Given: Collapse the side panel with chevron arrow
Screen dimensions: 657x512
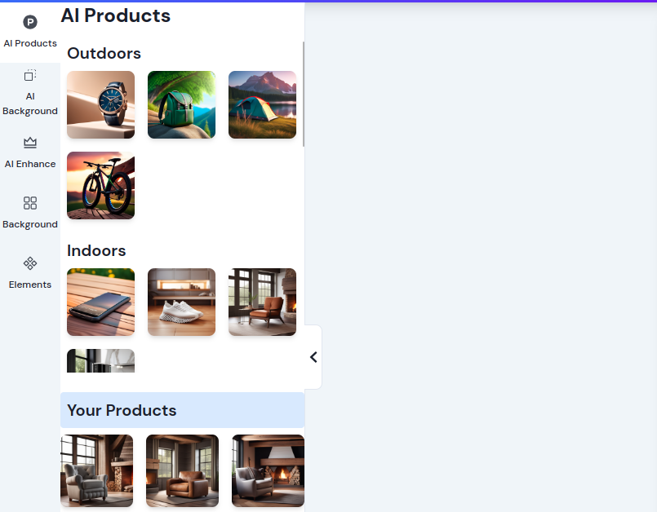Looking at the screenshot, I should [313, 357].
